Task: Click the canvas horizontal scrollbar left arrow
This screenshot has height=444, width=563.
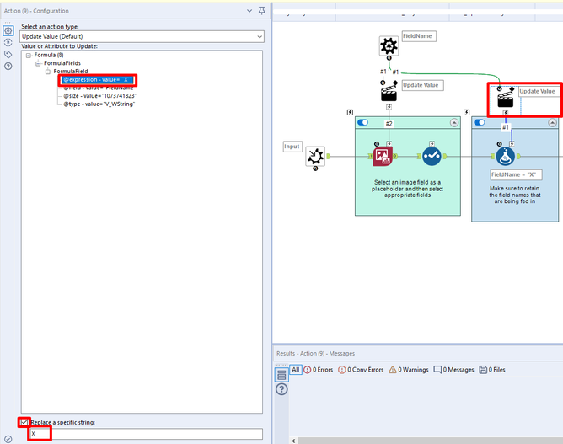Action: (293, 441)
